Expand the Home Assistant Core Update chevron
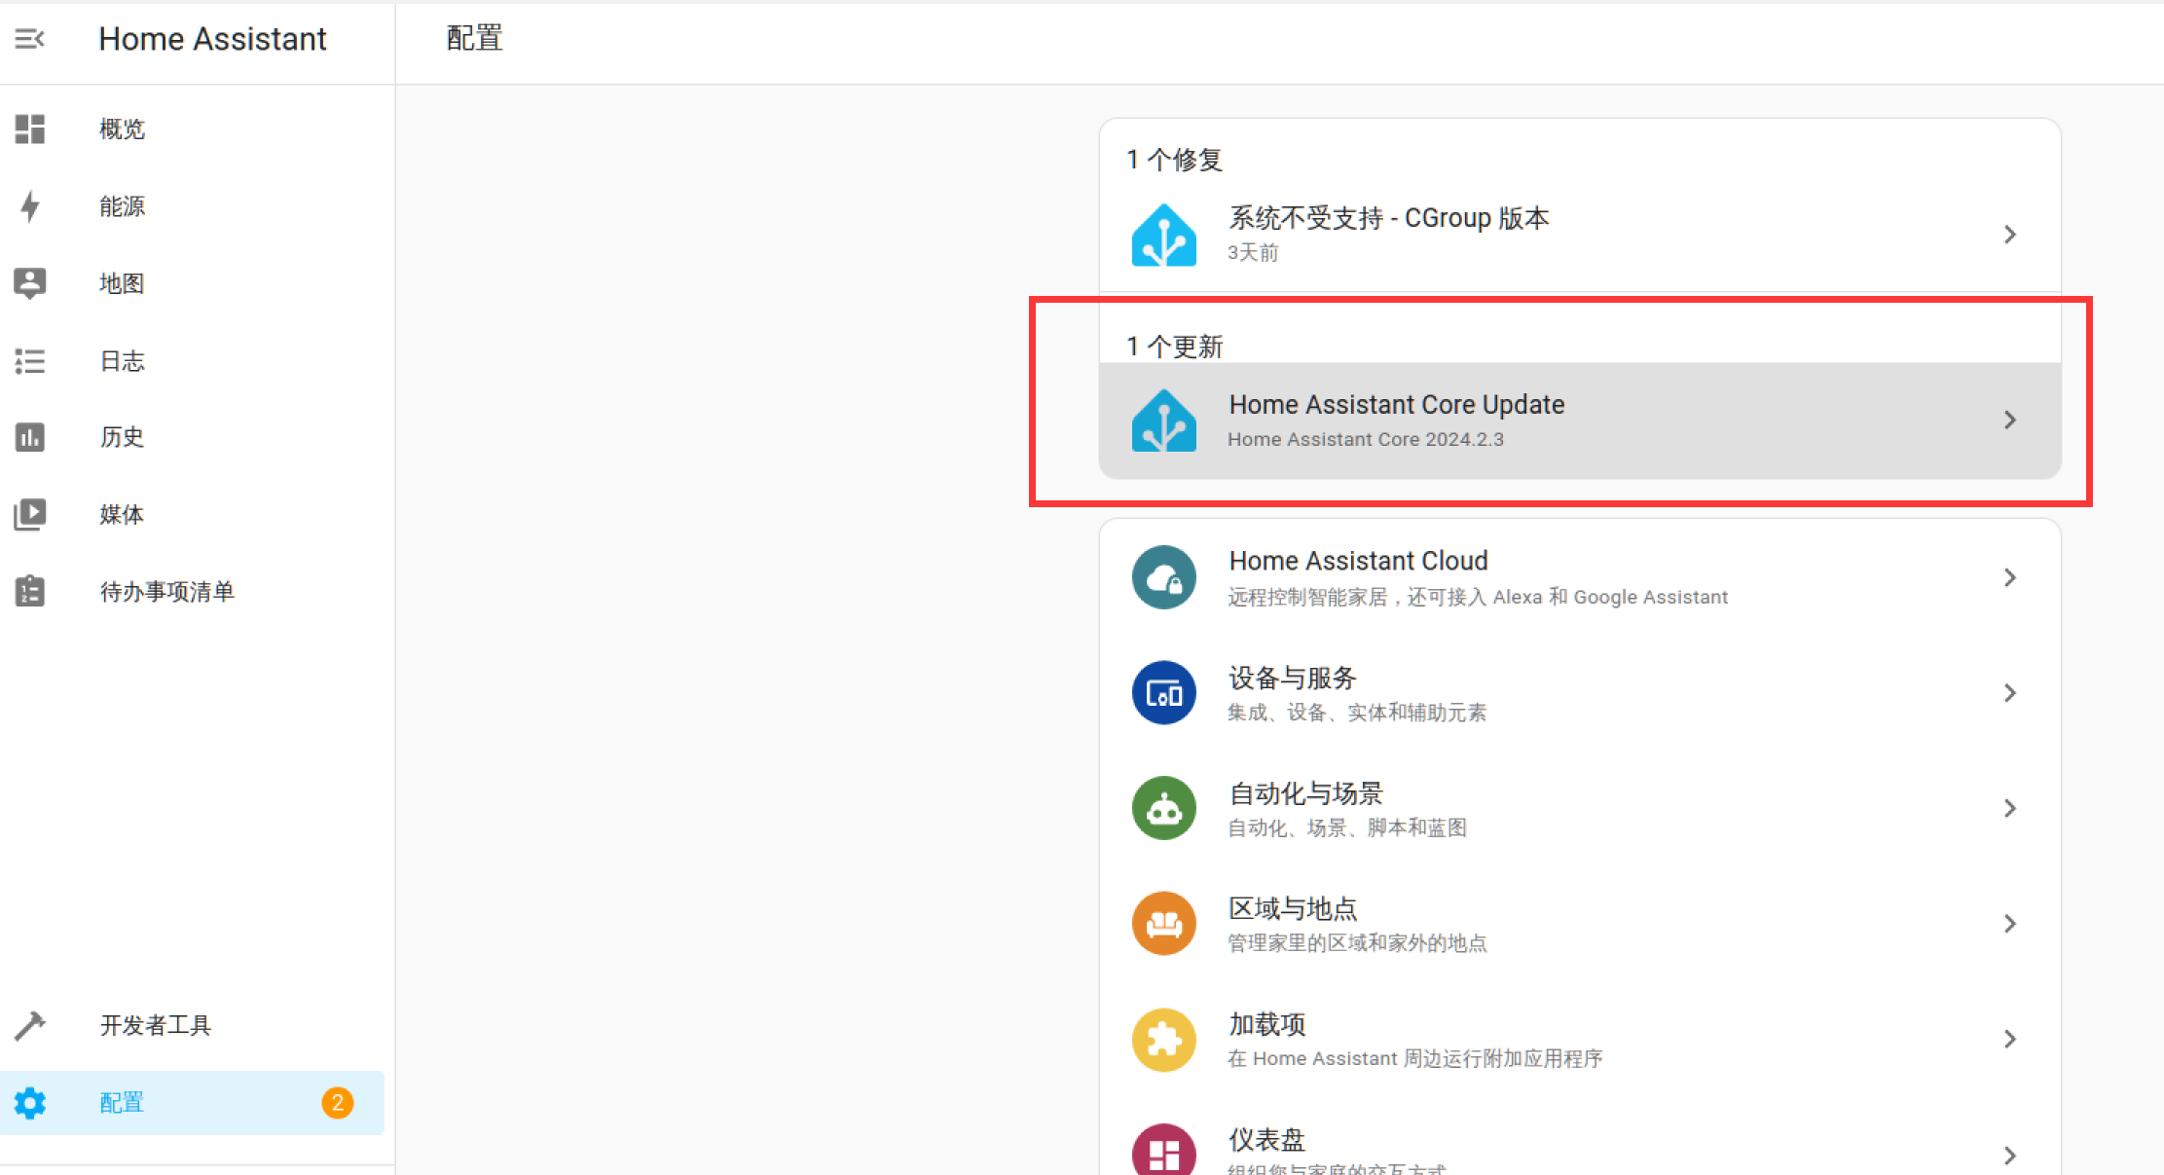 [2010, 421]
